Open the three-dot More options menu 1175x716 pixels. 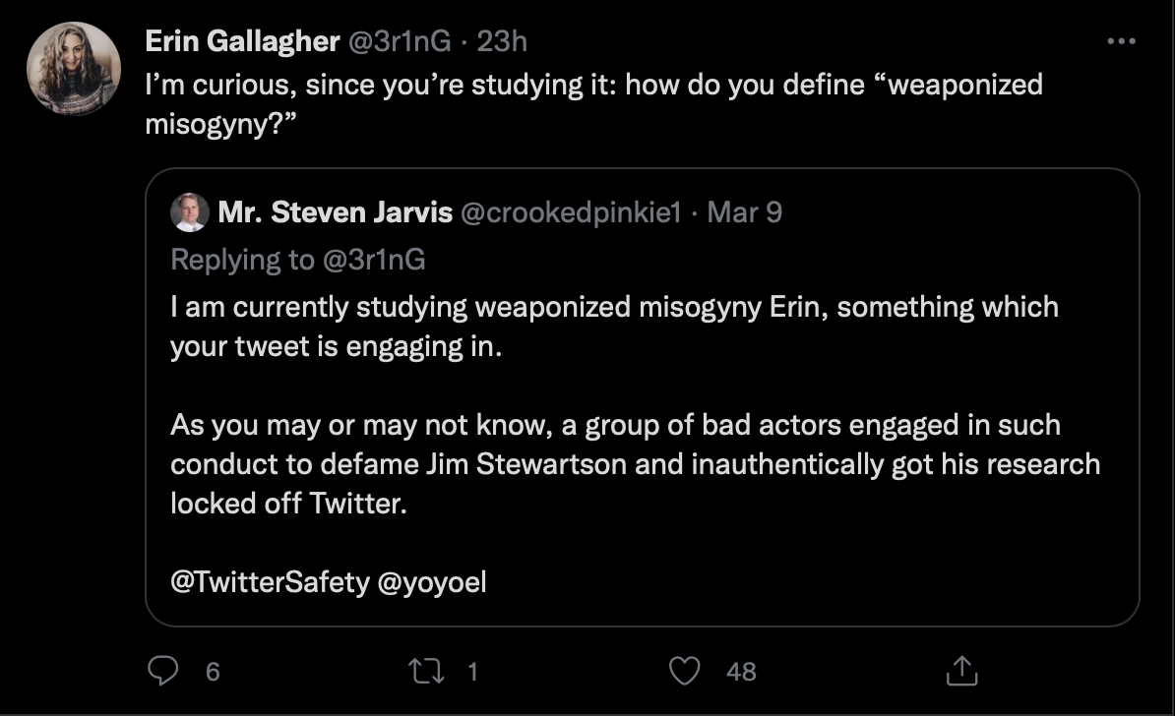point(1121,41)
